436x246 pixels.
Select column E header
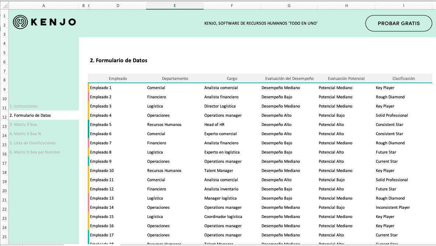coord(174,6)
